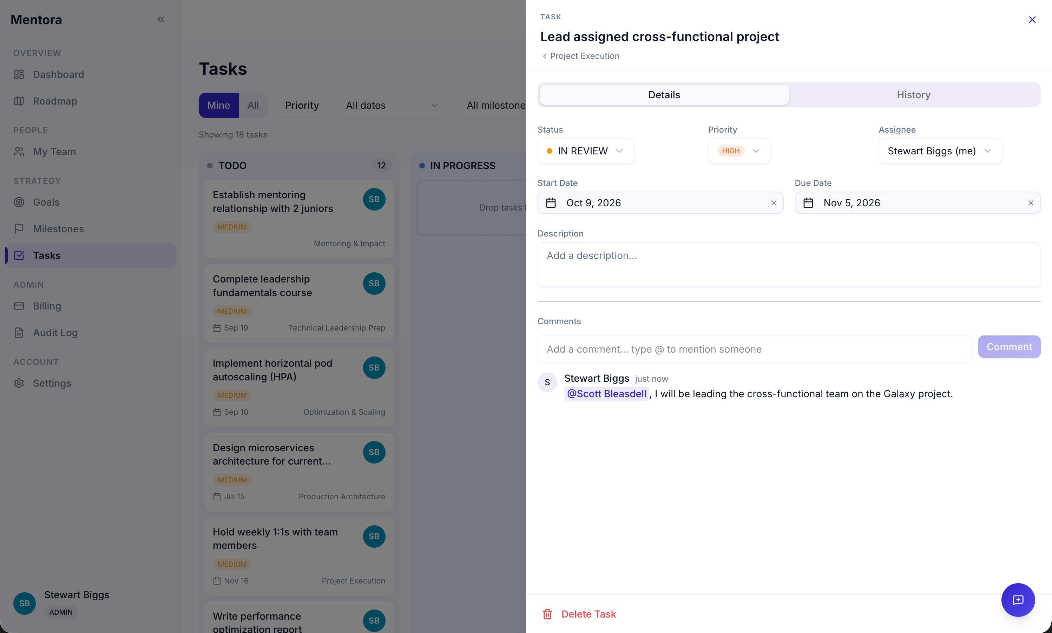Close the task detail panel
This screenshot has height=633, width=1052.
[x=1032, y=20]
